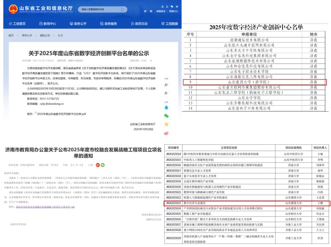This screenshot has height=247, width=331.
Task: Click the row 山东建筑大学（商学院）
Action: pyautogui.click(x=255, y=82)
